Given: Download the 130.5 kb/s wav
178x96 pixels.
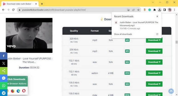Looking at the screenshot, I should (x=154, y=84).
